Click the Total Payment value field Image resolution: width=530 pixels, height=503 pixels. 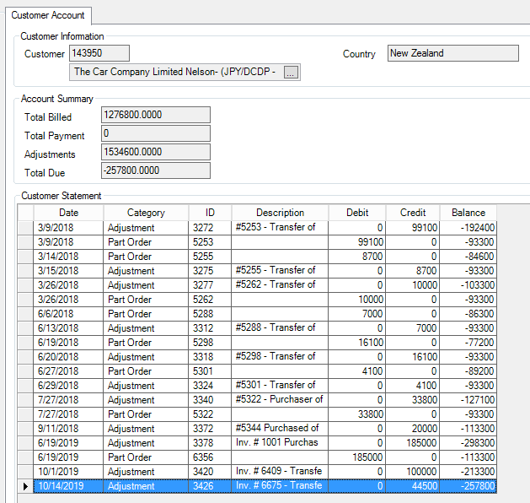point(156,133)
